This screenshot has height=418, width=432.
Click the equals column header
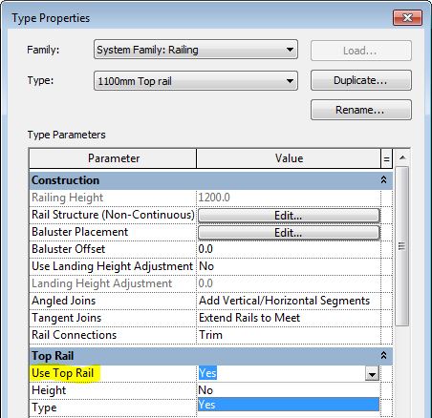386,158
